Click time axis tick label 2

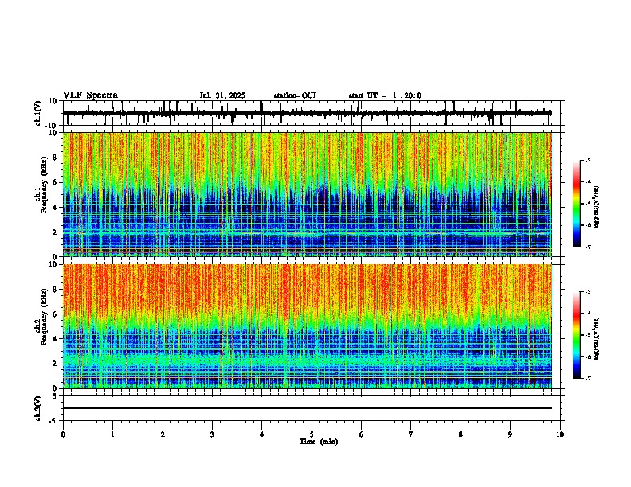point(163,434)
